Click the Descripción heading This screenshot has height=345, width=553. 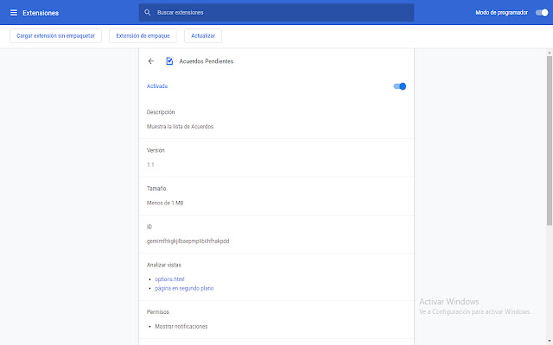click(161, 112)
